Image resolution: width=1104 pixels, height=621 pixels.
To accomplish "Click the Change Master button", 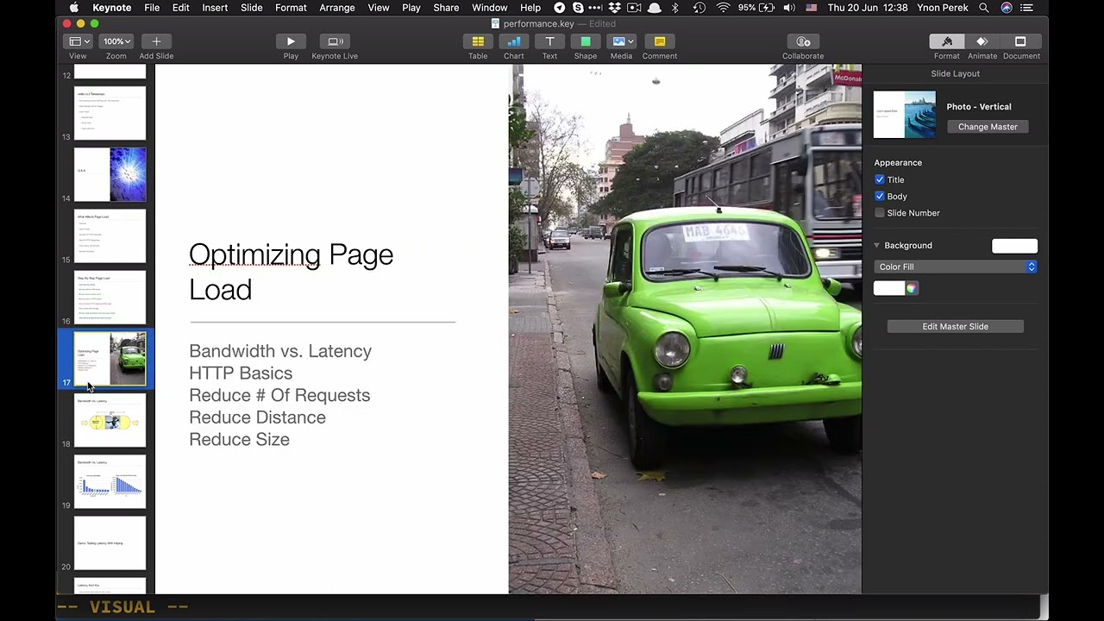I will point(988,127).
